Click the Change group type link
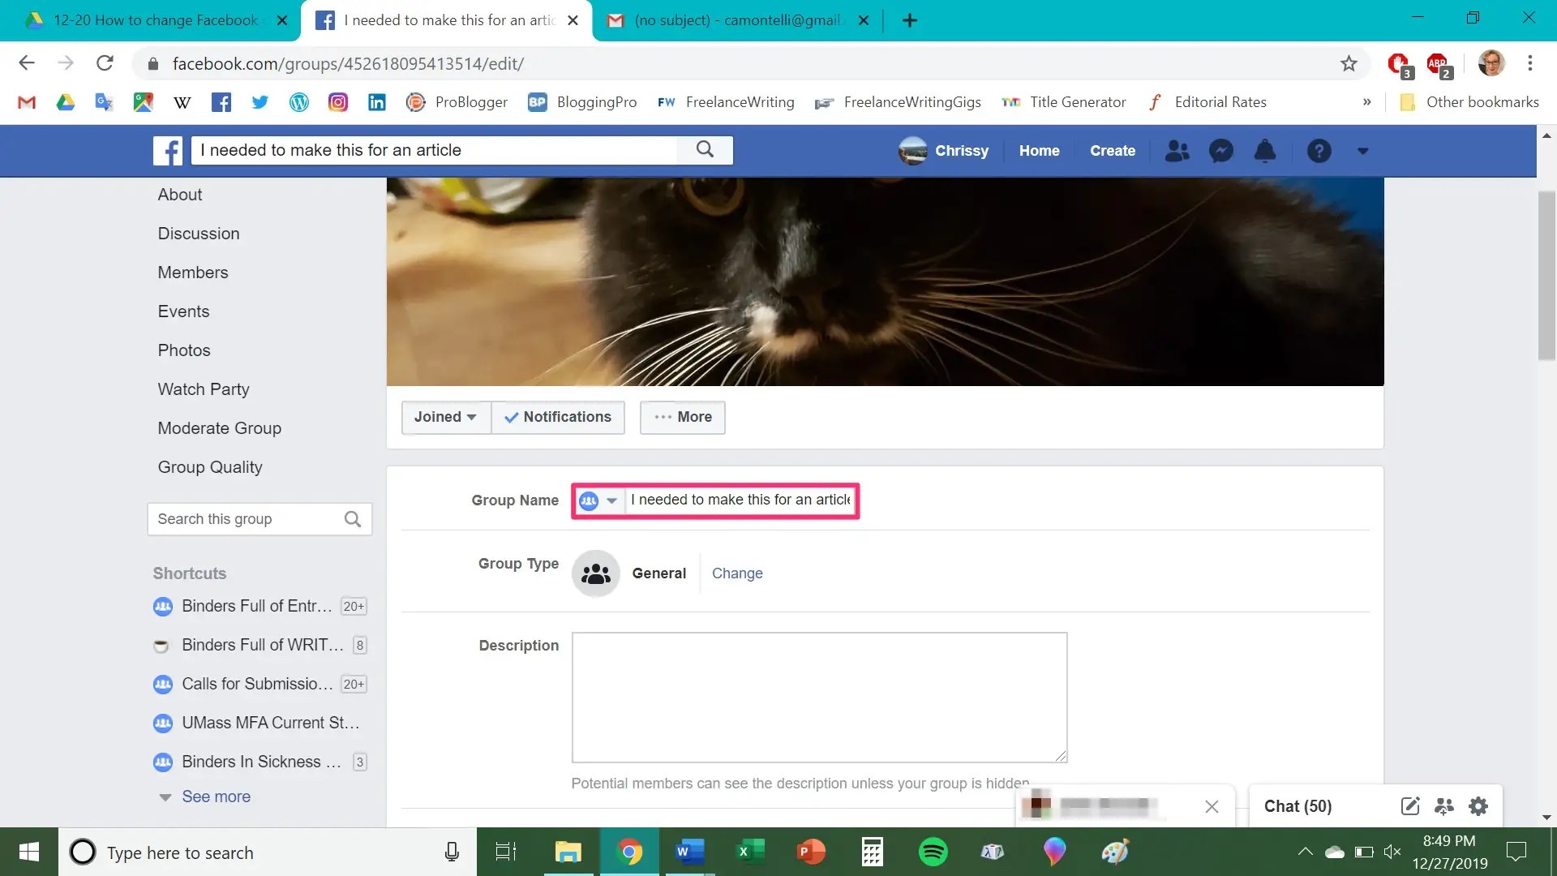 pos(736,573)
